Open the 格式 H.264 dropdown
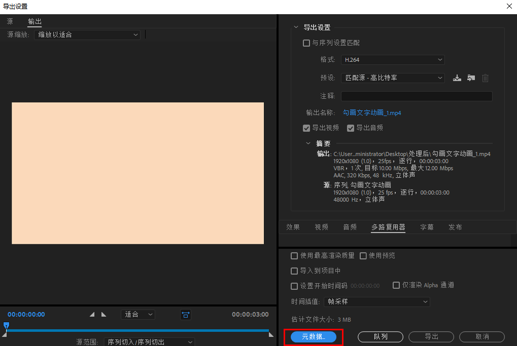 pos(393,60)
